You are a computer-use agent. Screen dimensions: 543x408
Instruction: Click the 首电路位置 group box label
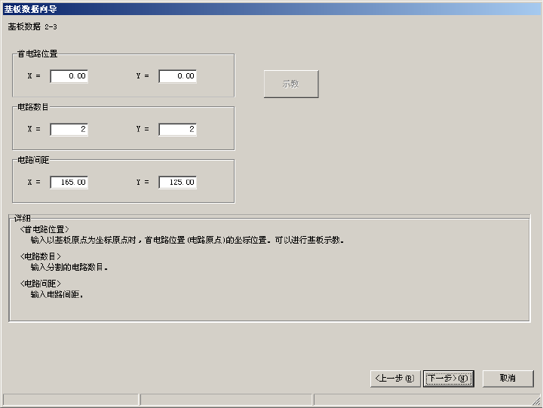(x=38, y=54)
